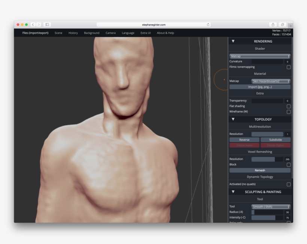Click the Remesh button
The width and height of the screenshot is (307, 244).
point(260,170)
